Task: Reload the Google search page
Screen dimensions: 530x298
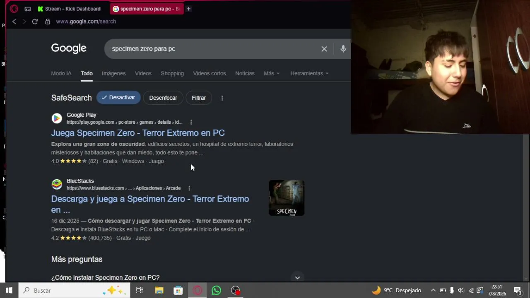Action: 35,22
